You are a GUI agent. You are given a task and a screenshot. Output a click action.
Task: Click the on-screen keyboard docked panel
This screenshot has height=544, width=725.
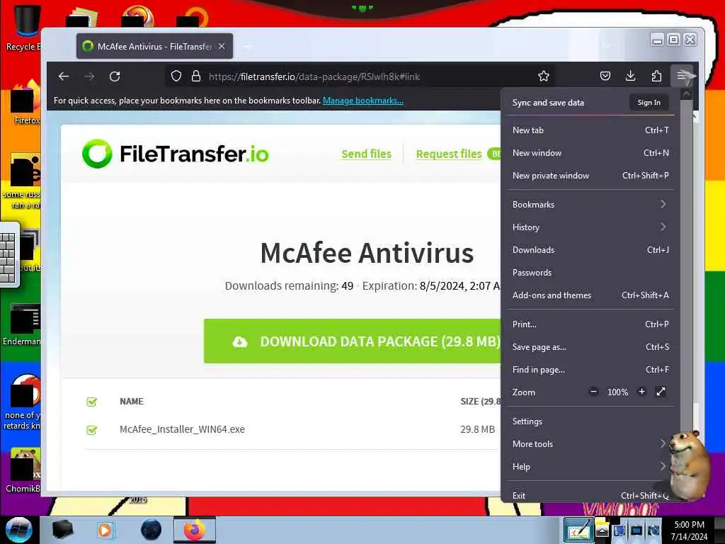[9, 255]
